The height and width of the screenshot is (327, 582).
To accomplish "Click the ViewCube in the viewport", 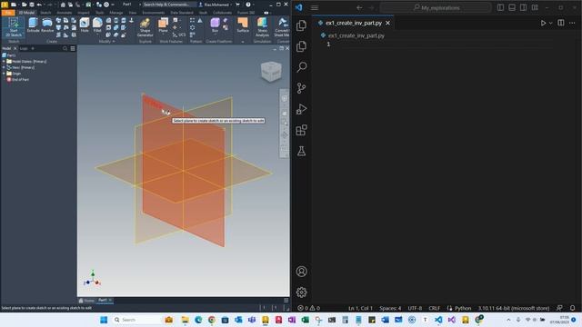I will point(271,72).
